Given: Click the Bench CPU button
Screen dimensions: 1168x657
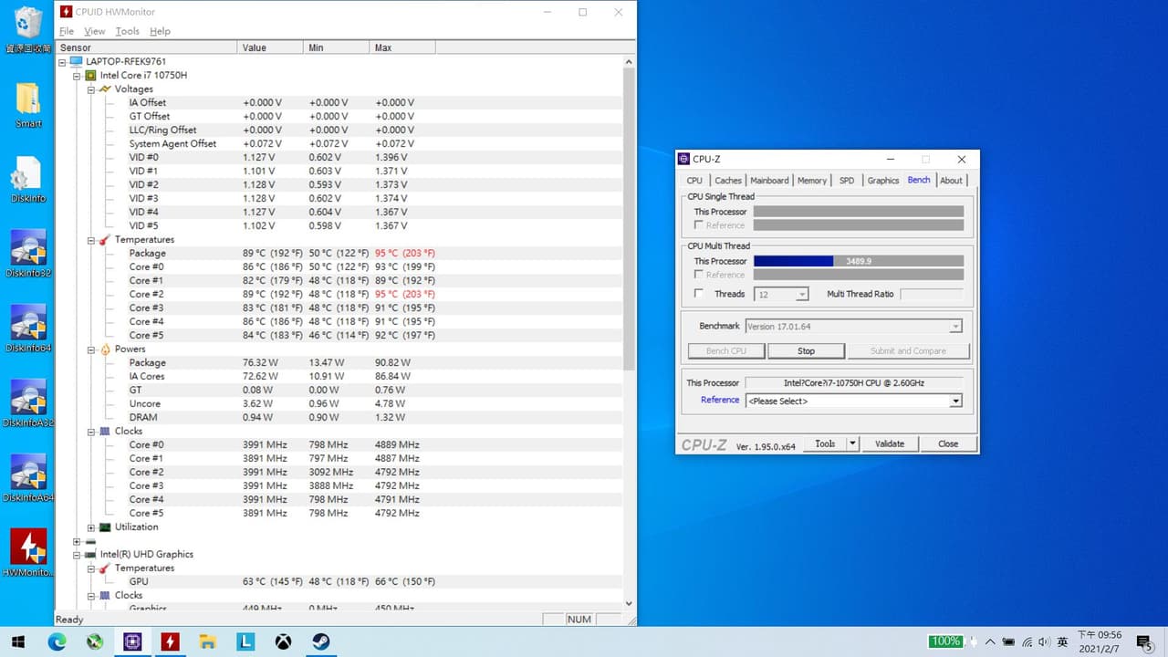Looking at the screenshot, I should coord(726,351).
